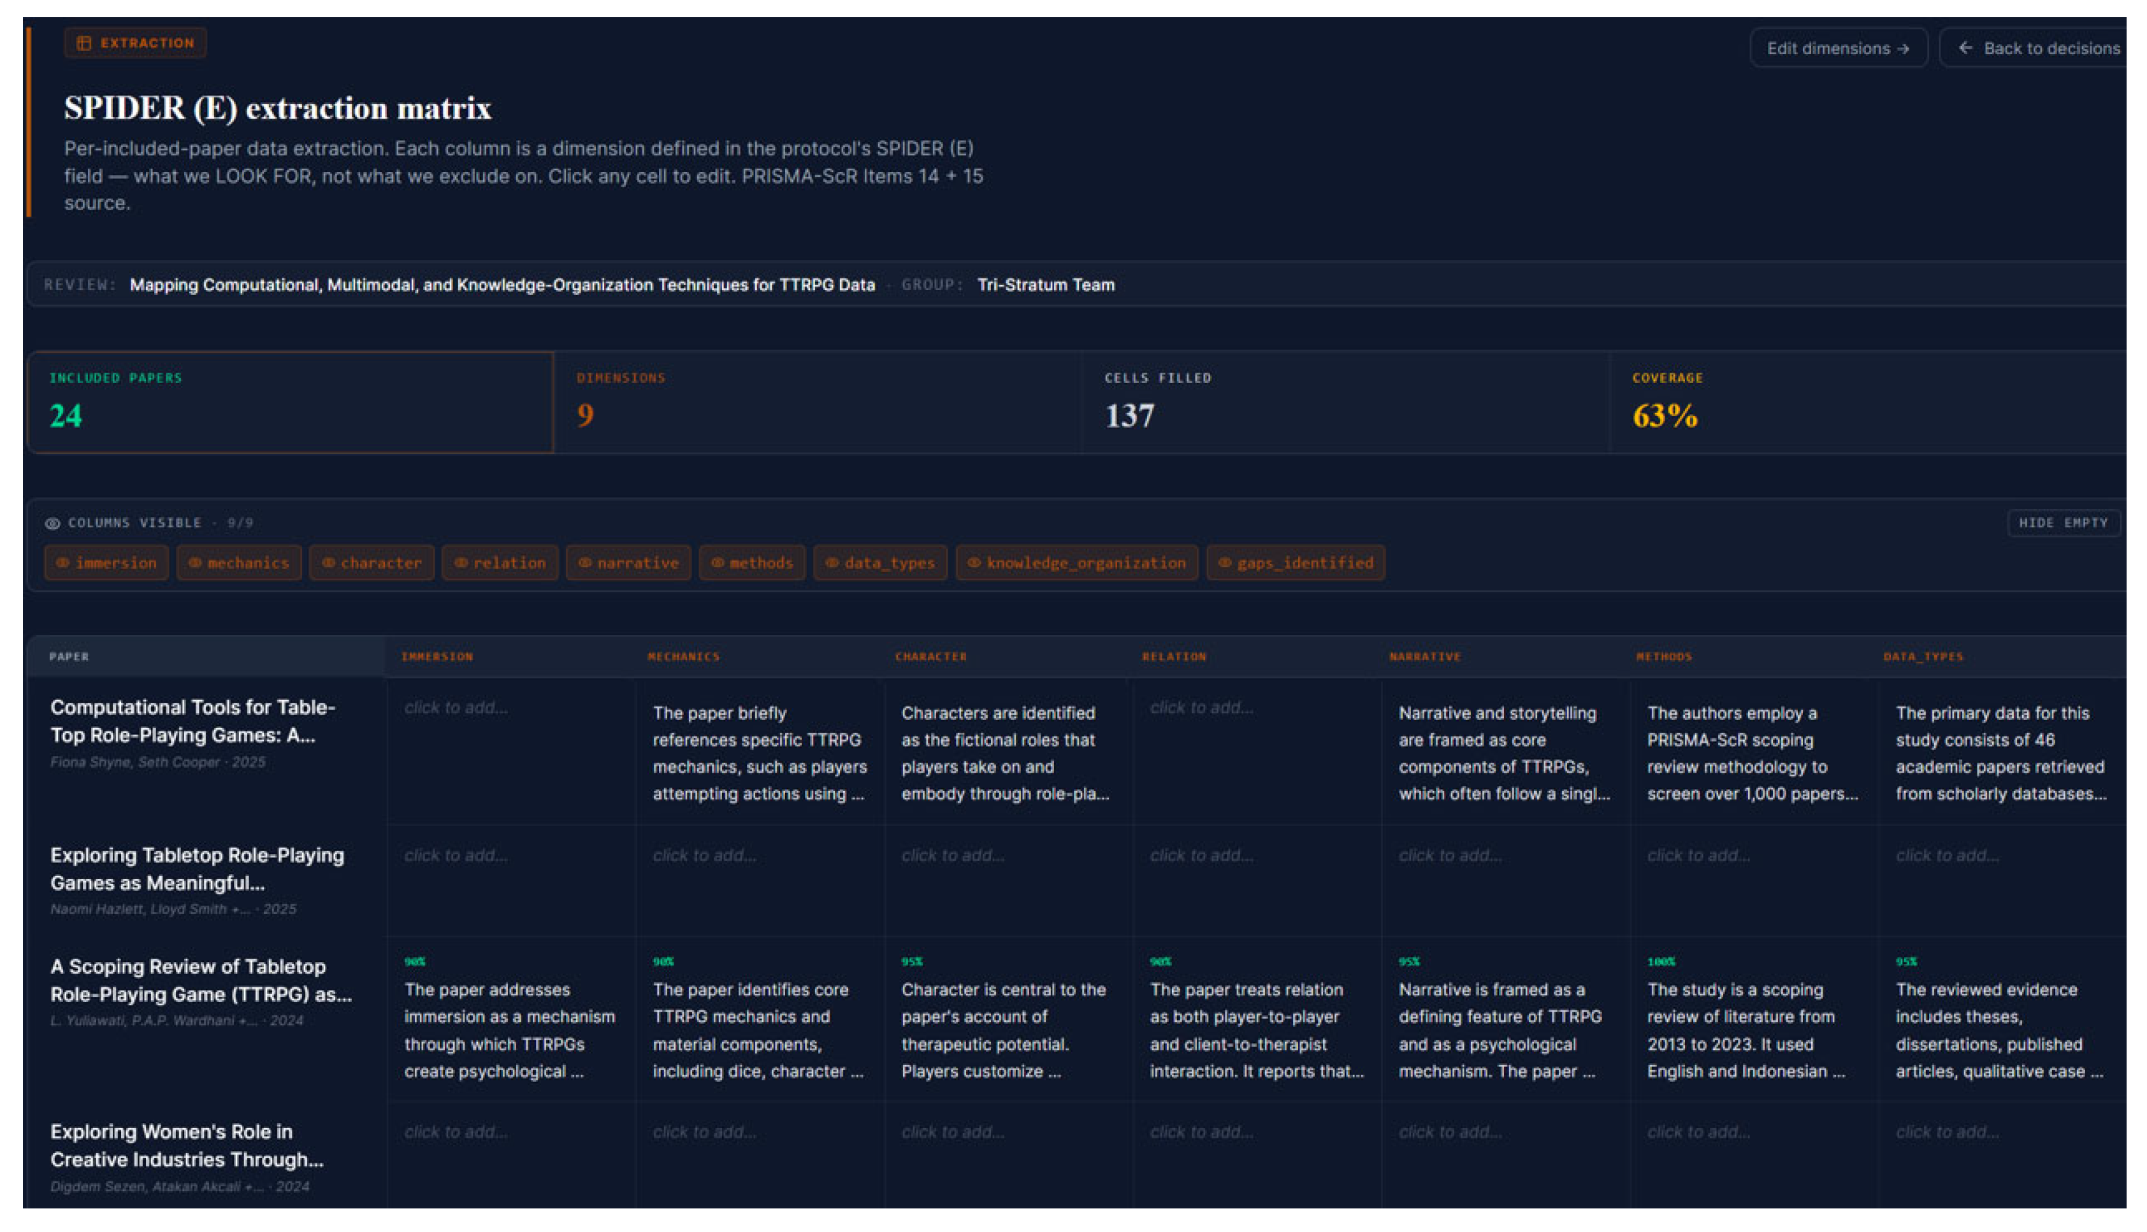Image resolution: width=2147 pixels, height=1232 pixels.
Task: Open paper A Scoping Review of Tabletop Role-Playing Game
Action: 201,980
